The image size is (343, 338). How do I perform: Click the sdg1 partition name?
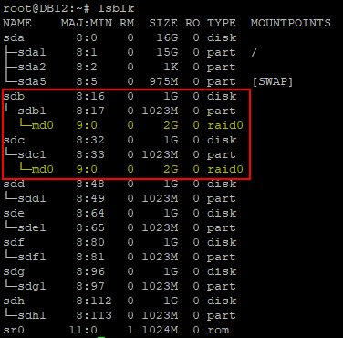point(32,287)
